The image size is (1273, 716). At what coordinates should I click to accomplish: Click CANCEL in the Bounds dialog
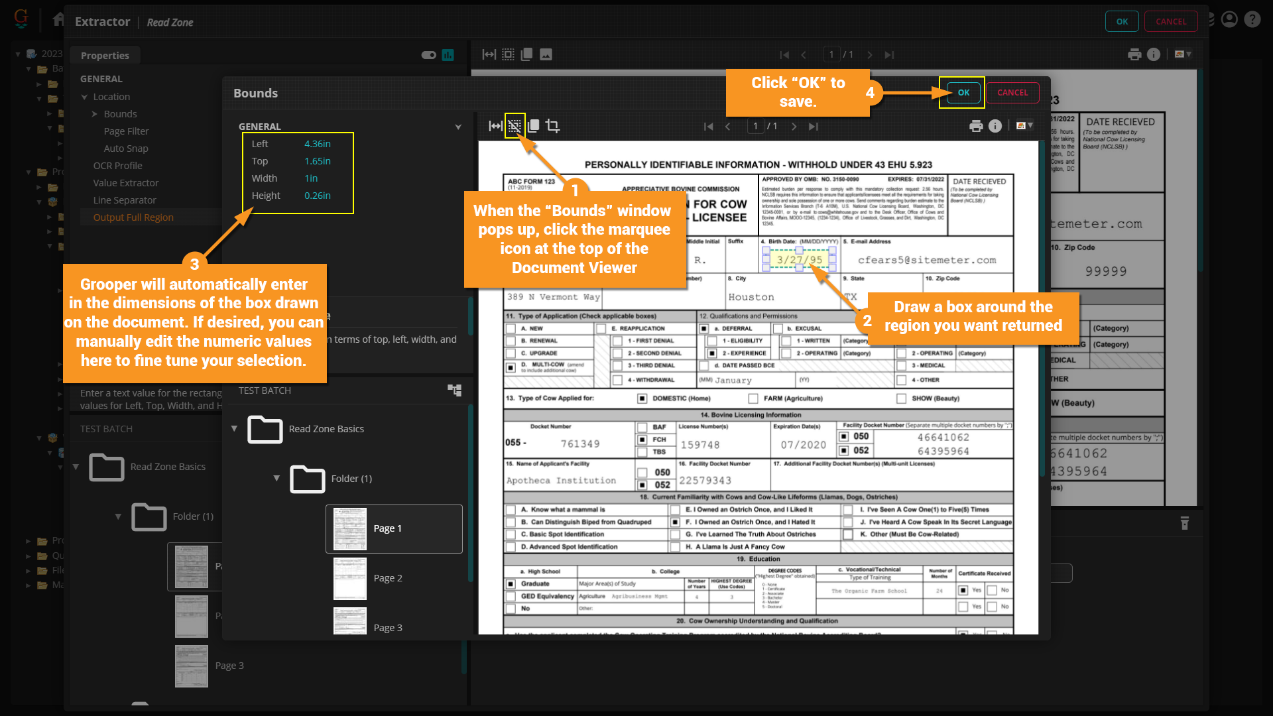[1012, 93]
